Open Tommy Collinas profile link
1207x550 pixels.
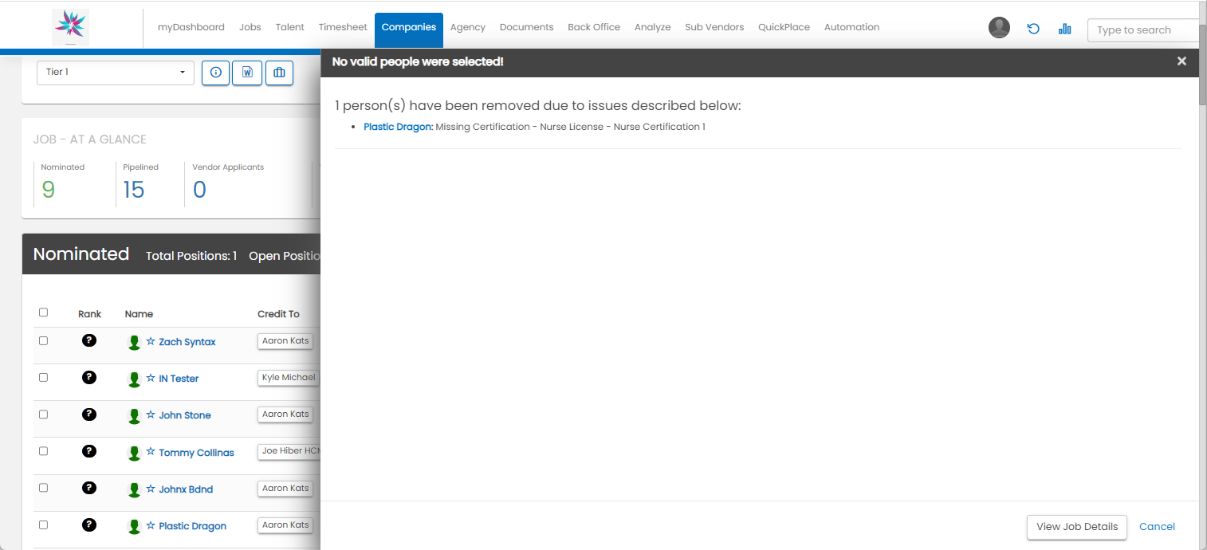pos(196,453)
